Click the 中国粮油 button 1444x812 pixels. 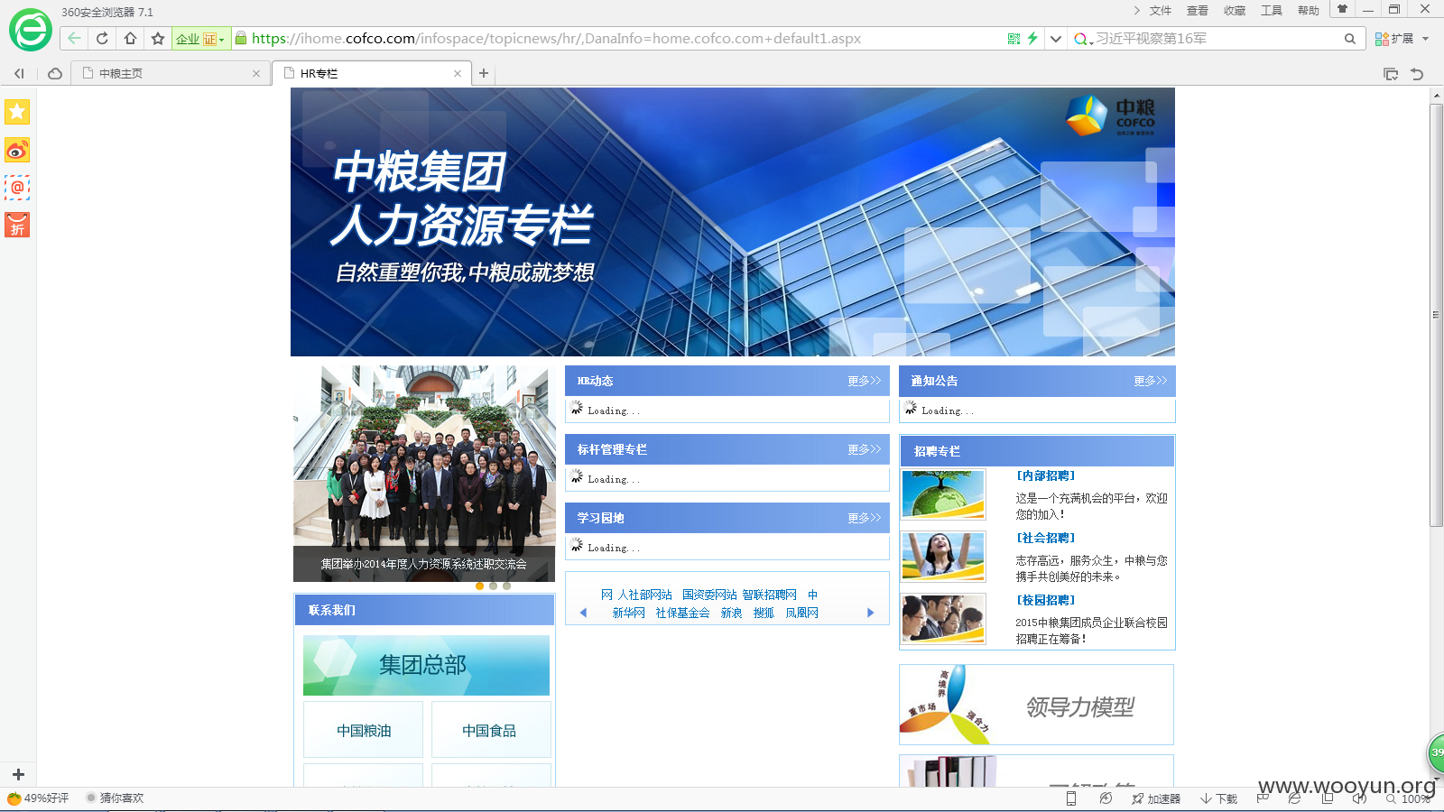(364, 730)
